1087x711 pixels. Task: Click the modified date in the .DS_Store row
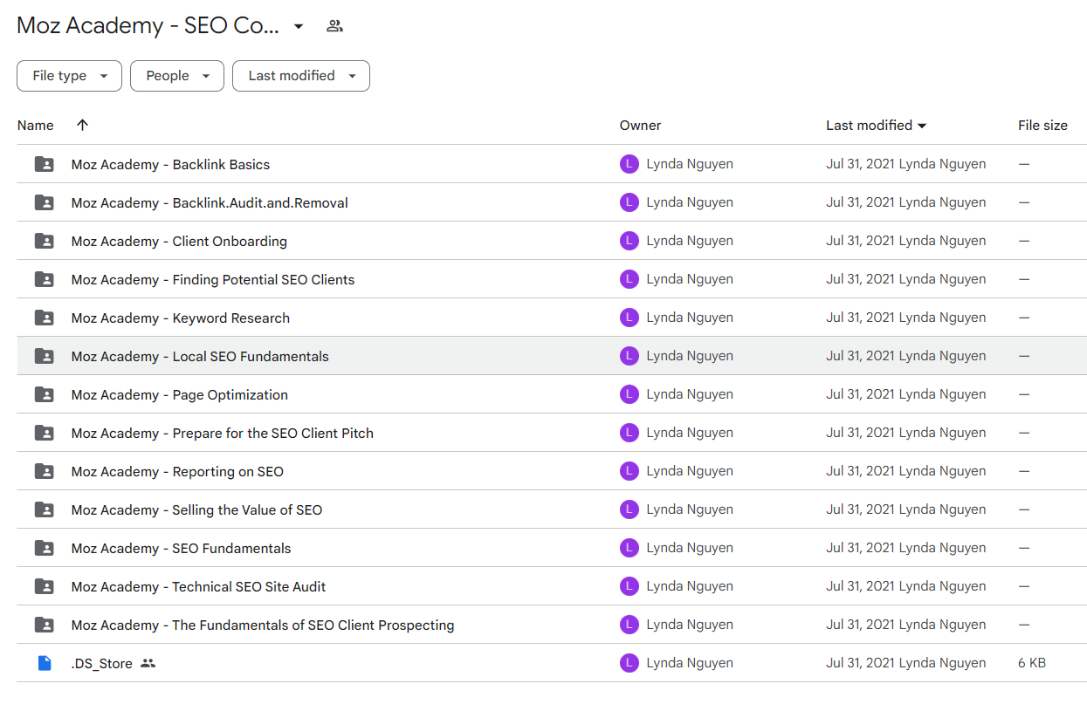pyautogui.click(x=906, y=663)
